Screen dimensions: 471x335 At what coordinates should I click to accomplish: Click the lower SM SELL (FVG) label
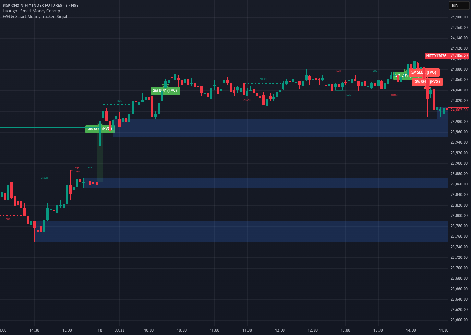tap(428, 82)
